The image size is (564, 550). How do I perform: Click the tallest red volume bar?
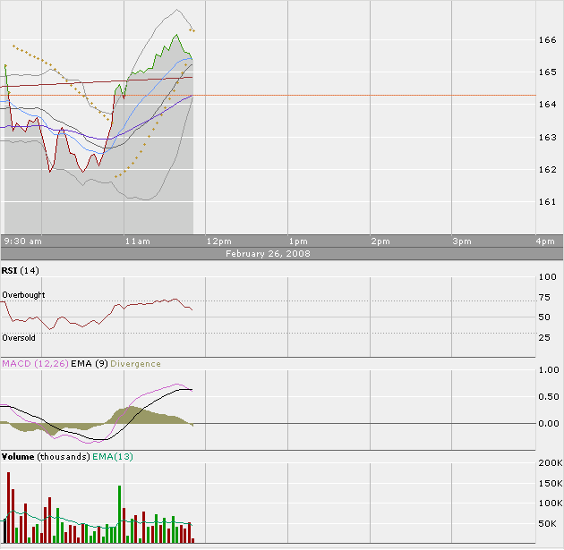click(x=9, y=507)
